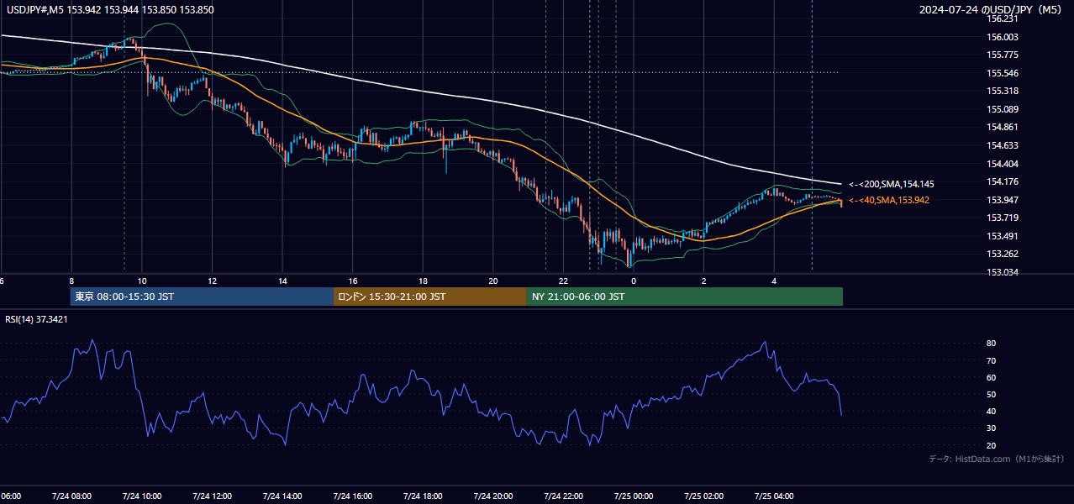Click the 153.491 price axis value

tap(1003, 236)
